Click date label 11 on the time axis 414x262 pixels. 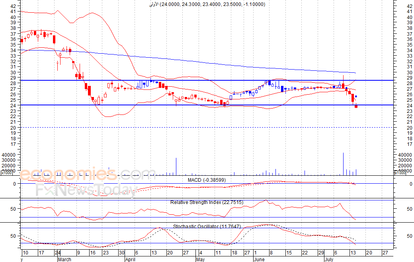coord(218,253)
